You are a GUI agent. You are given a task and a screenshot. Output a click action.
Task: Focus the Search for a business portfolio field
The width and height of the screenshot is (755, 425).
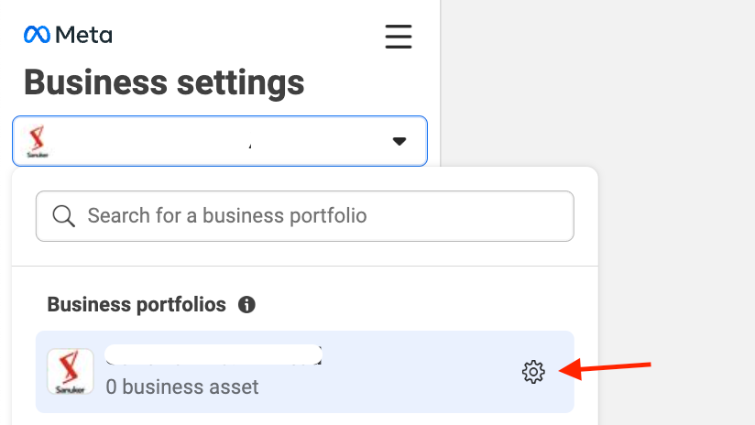coord(305,216)
